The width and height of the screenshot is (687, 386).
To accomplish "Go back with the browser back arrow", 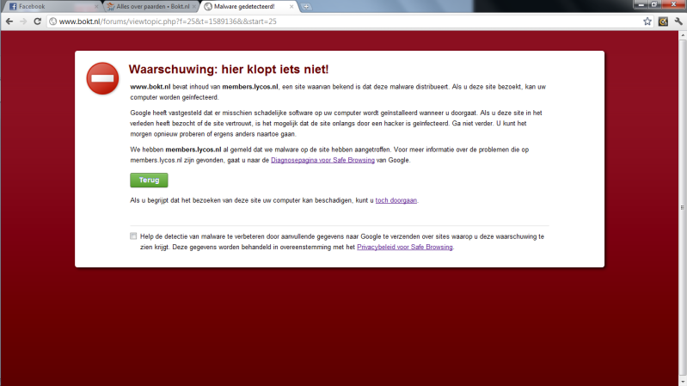I will tap(9, 21).
